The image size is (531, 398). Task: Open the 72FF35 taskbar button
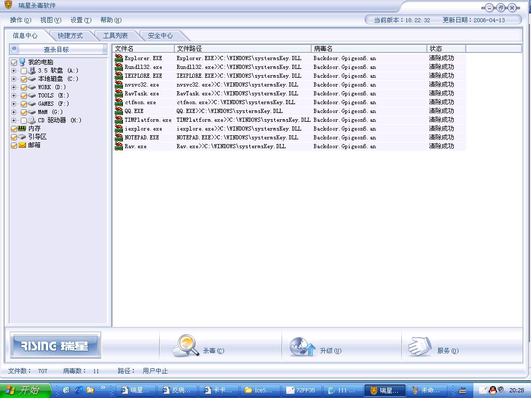[302, 390]
